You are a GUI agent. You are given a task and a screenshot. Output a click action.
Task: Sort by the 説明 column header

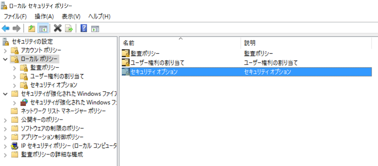click(x=306, y=43)
